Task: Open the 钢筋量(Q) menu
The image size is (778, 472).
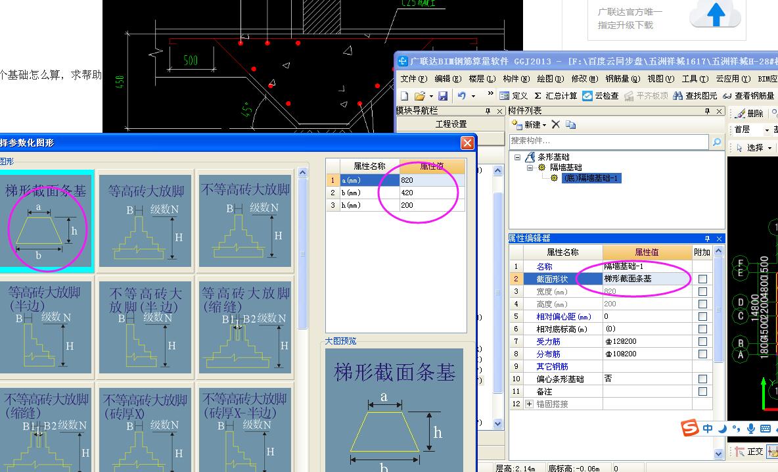Action: coord(622,78)
